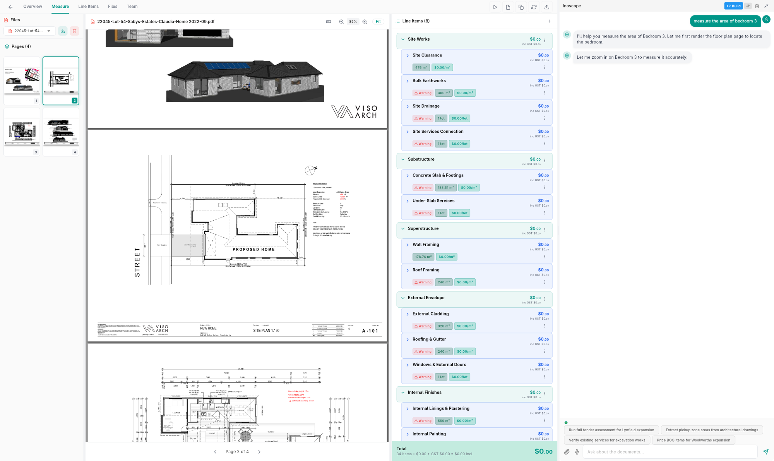The image size is (774, 461).
Task: Click the zoom in magnifier icon
Action: coord(365,21)
